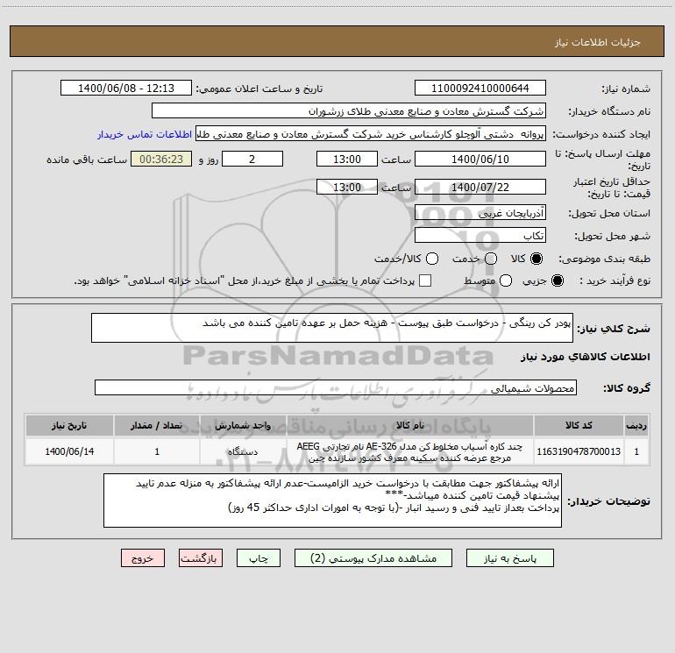Click the توضیحات خریدار notes text box

point(332,500)
